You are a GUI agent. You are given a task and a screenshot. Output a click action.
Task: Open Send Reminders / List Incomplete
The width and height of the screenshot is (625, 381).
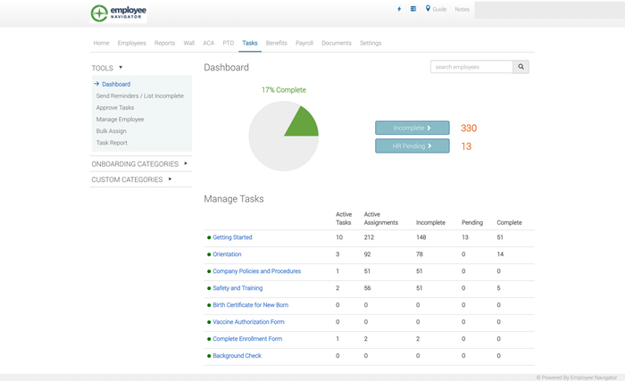140,95
